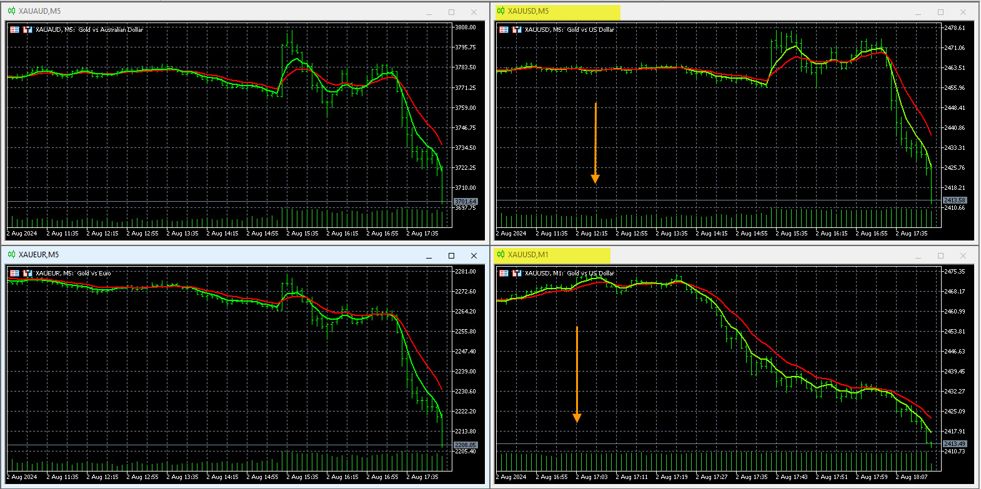Screen dimensions: 981x489
Task: Open depth of market icon in XAUUSD,M5 chart
Action: point(517,29)
